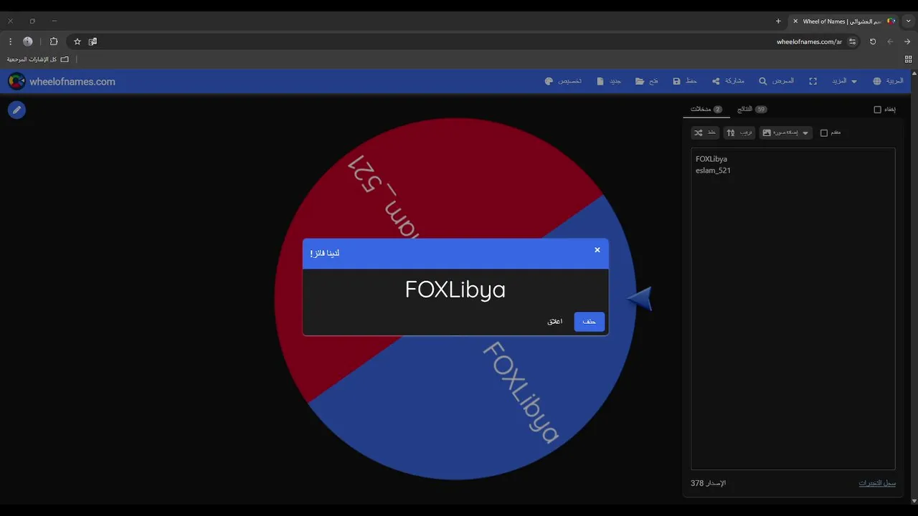Expand the More (المزيد) dropdown
The height and width of the screenshot is (516, 918).
coord(844,82)
